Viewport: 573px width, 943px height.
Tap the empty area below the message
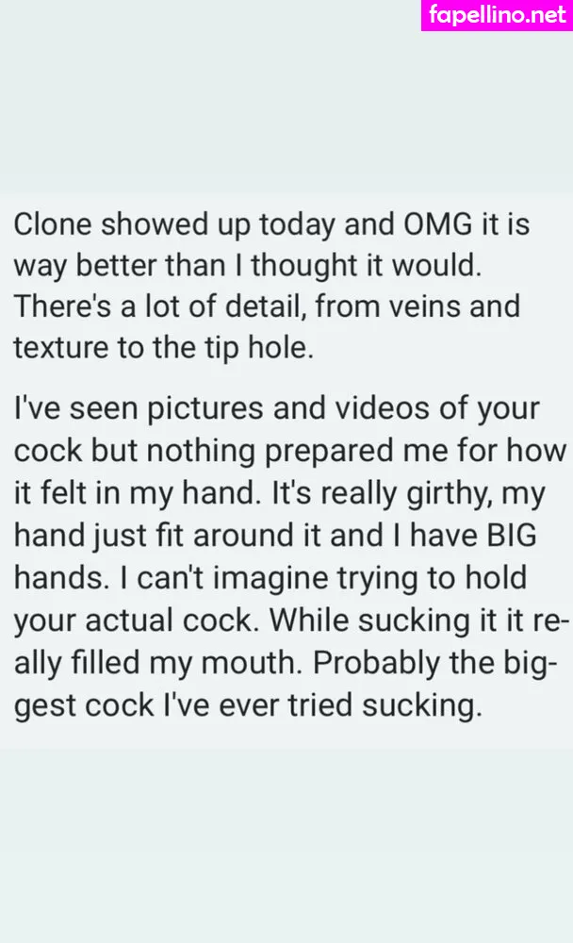click(286, 845)
